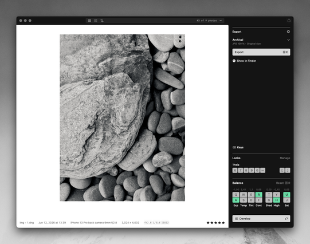Open Export settings gear icon
310x244 pixels.
(x=288, y=32)
